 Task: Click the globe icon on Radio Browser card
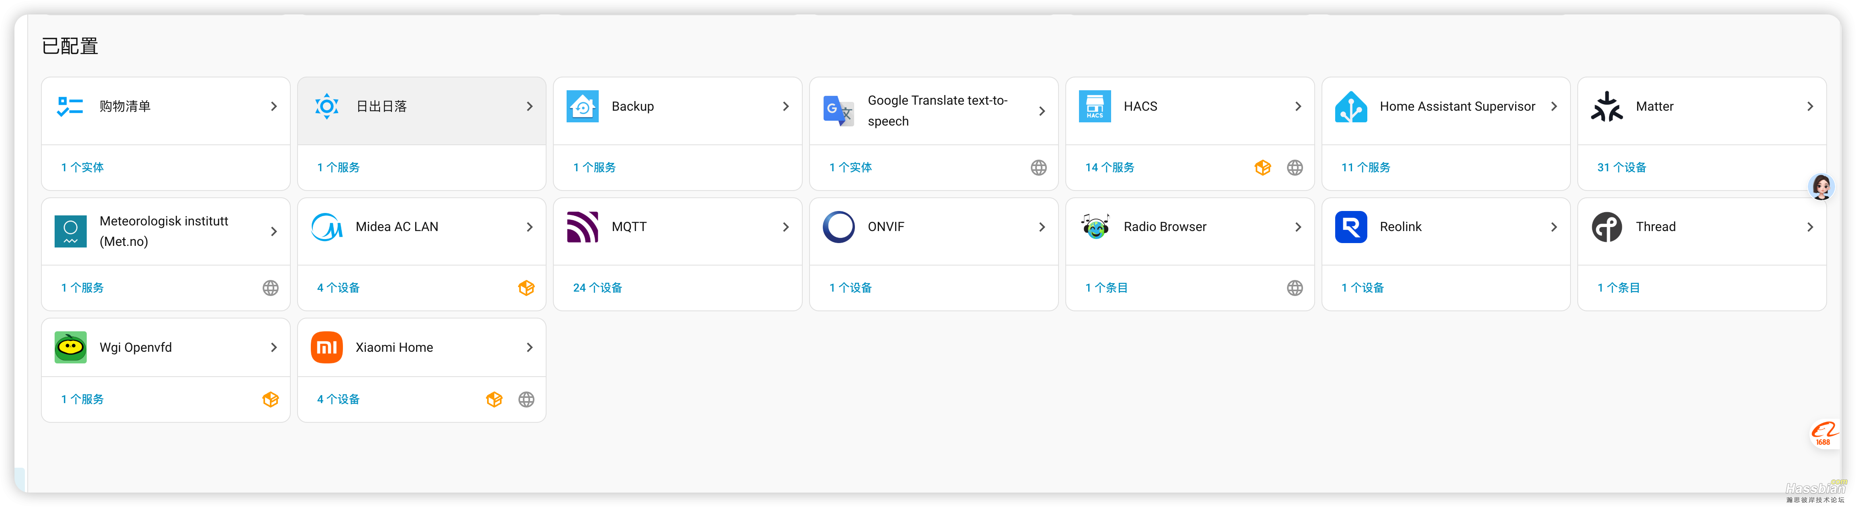[x=1295, y=288]
